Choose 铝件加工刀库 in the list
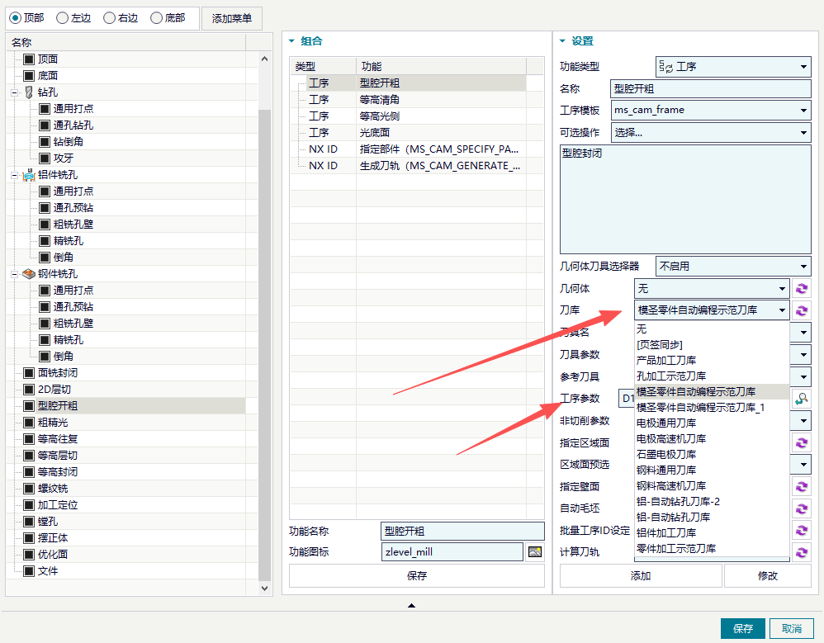This screenshot has width=824, height=643. pos(712,532)
